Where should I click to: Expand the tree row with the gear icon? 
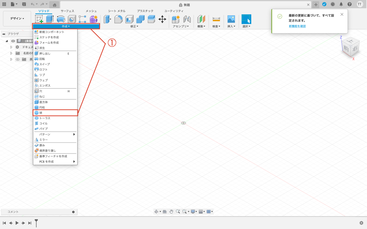(x=11, y=47)
